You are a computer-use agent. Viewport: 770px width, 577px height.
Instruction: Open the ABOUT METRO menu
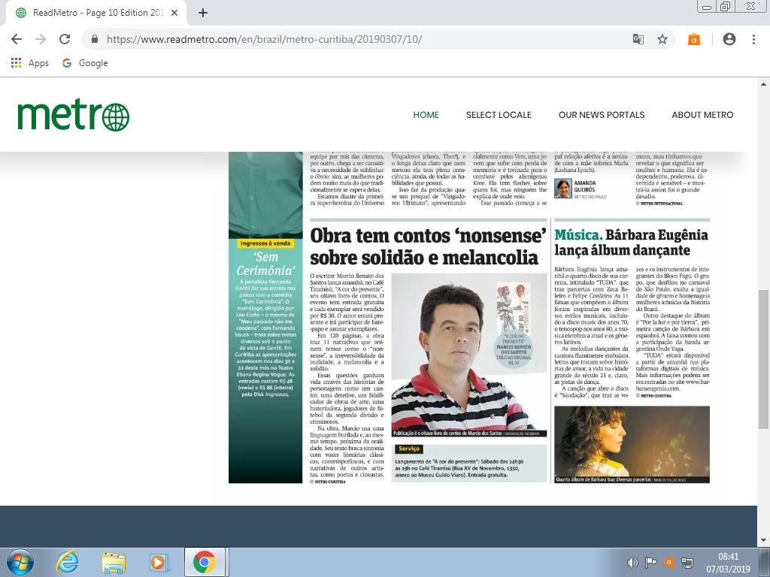702,115
